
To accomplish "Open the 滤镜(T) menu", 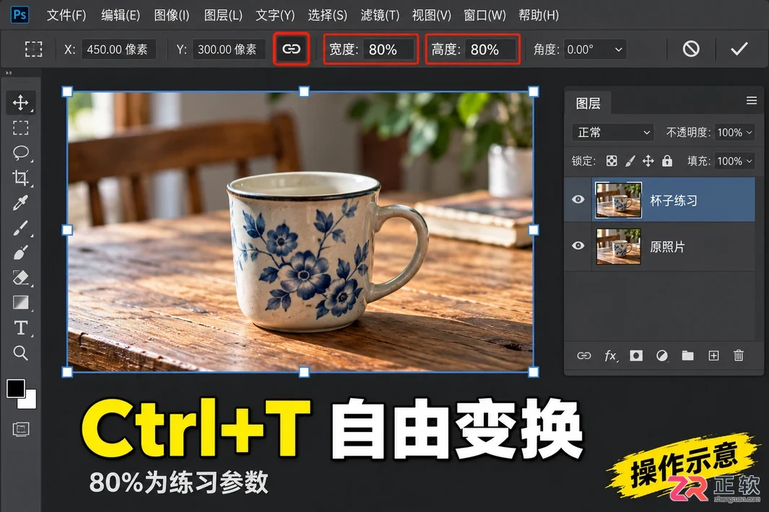I will pyautogui.click(x=380, y=15).
